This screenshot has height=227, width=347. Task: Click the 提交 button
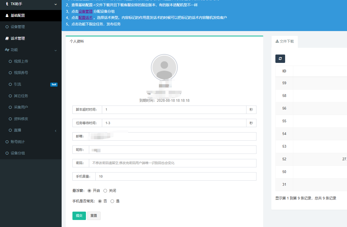coord(79,216)
